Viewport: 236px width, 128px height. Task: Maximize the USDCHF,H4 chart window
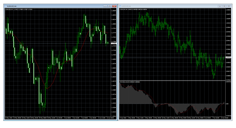click(224, 6)
